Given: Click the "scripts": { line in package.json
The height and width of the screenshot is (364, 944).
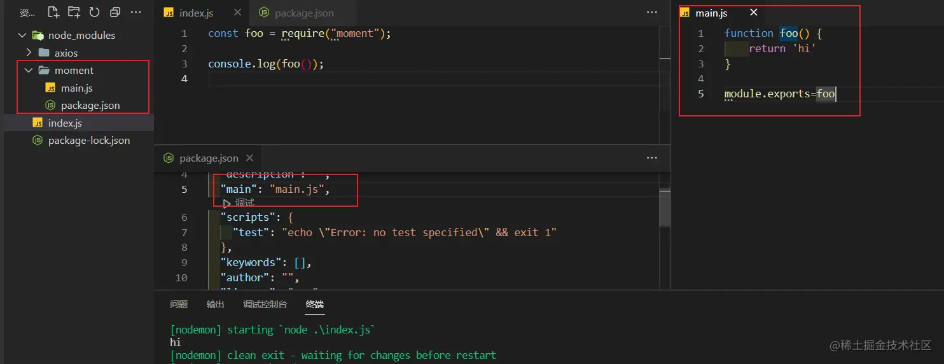Looking at the screenshot, I should 257,217.
